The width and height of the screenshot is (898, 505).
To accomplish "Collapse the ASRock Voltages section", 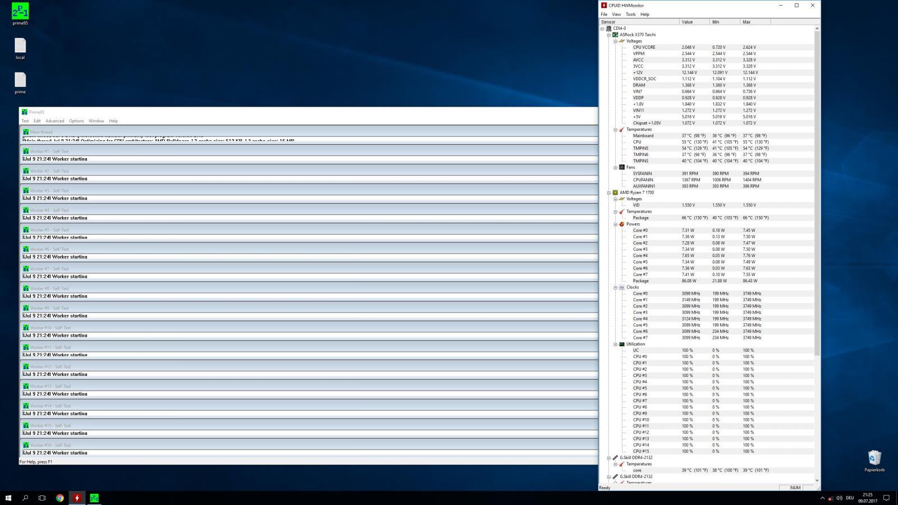I will tap(615, 41).
